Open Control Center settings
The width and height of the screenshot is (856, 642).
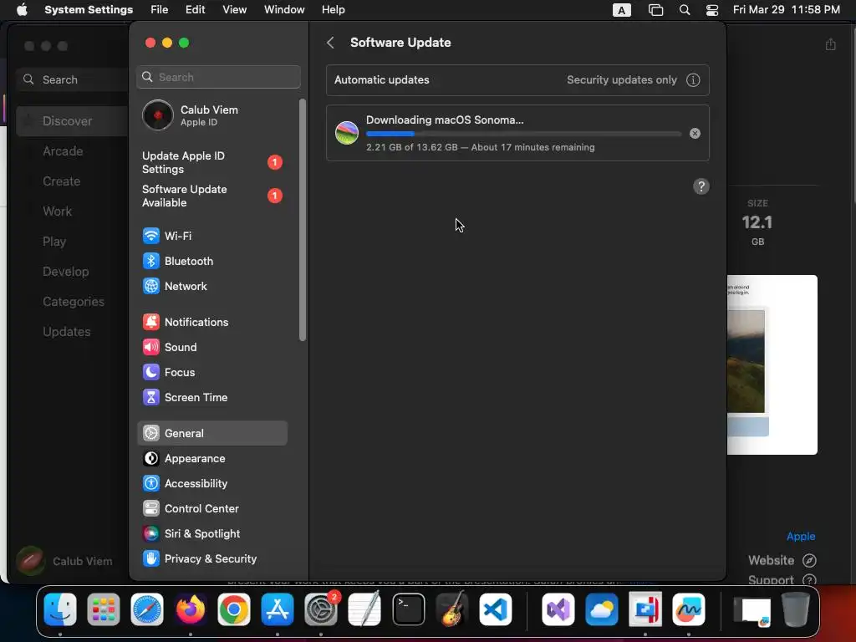[211, 509]
